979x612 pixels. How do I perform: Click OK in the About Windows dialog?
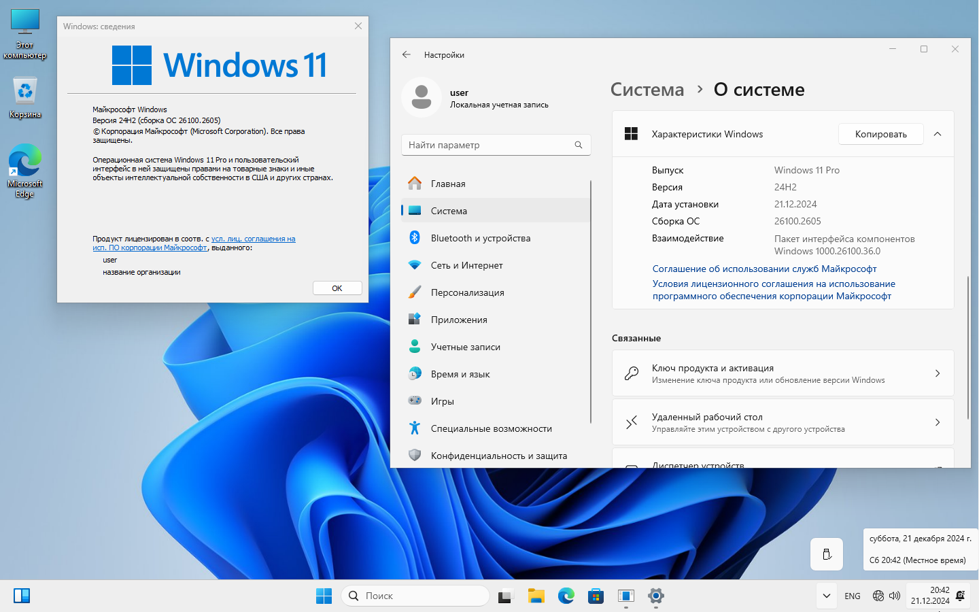[337, 288]
